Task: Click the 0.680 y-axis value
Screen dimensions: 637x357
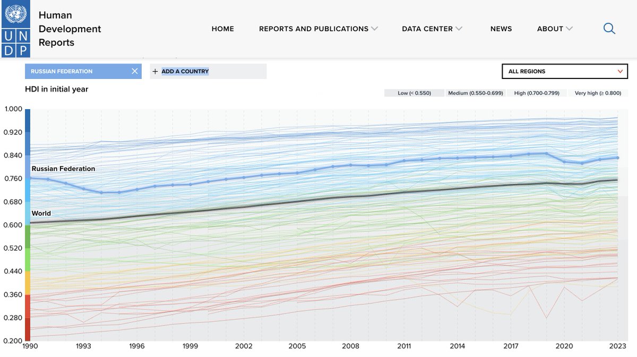Action: coord(13,202)
